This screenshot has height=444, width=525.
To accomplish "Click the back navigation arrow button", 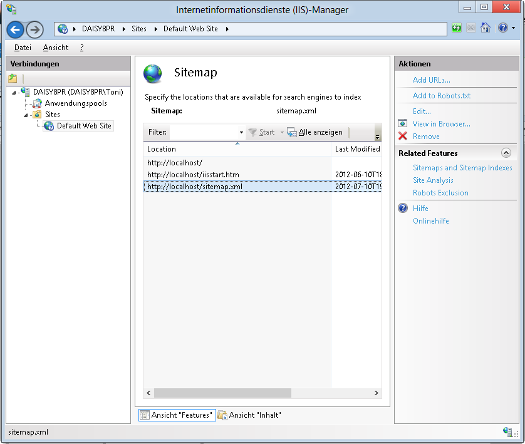I will pyautogui.click(x=16, y=29).
